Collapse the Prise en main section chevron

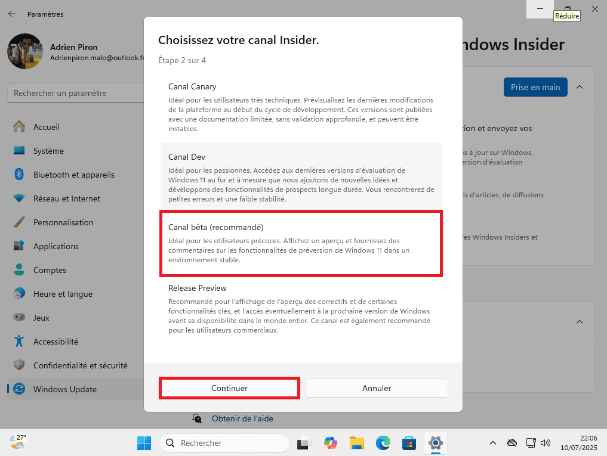(x=580, y=87)
